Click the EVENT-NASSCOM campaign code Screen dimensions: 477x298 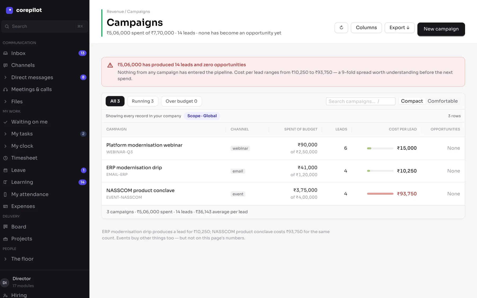[x=124, y=197]
